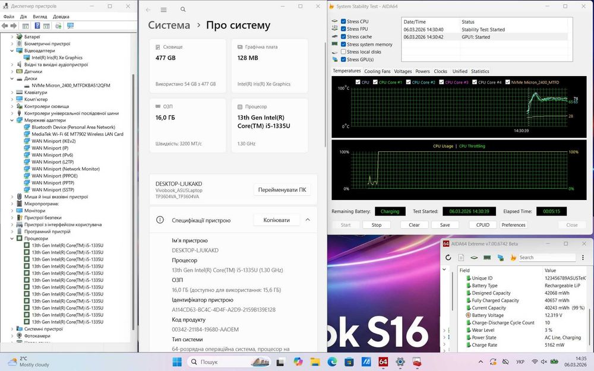Open the Файл menu in Device Manager

pos(9,17)
